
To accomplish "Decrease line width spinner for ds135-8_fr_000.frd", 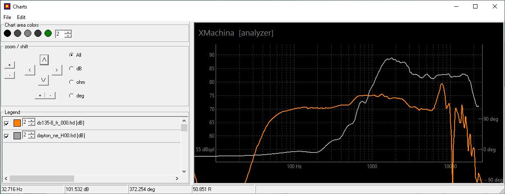I will (x=31, y=125).
